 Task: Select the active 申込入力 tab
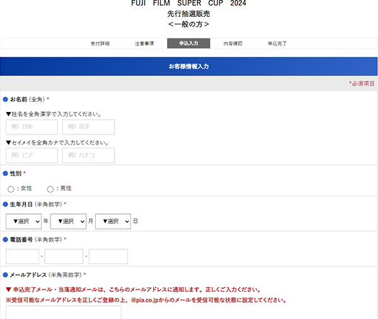pos(188,43)
